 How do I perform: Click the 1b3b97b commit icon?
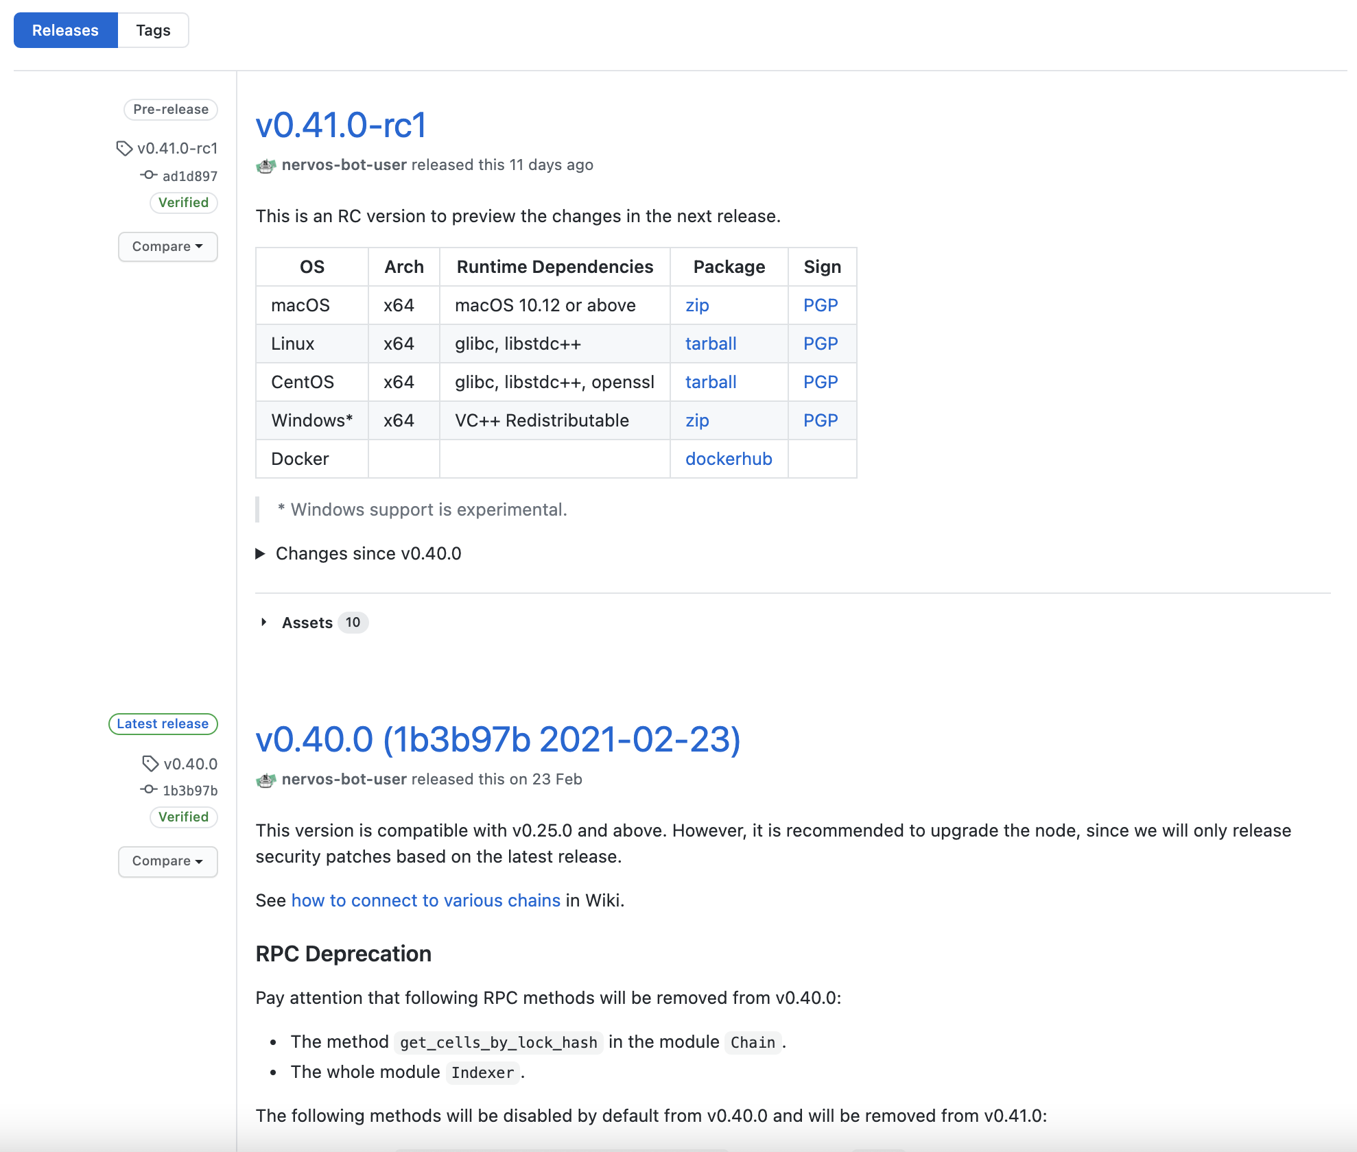(x=148, y=790)
